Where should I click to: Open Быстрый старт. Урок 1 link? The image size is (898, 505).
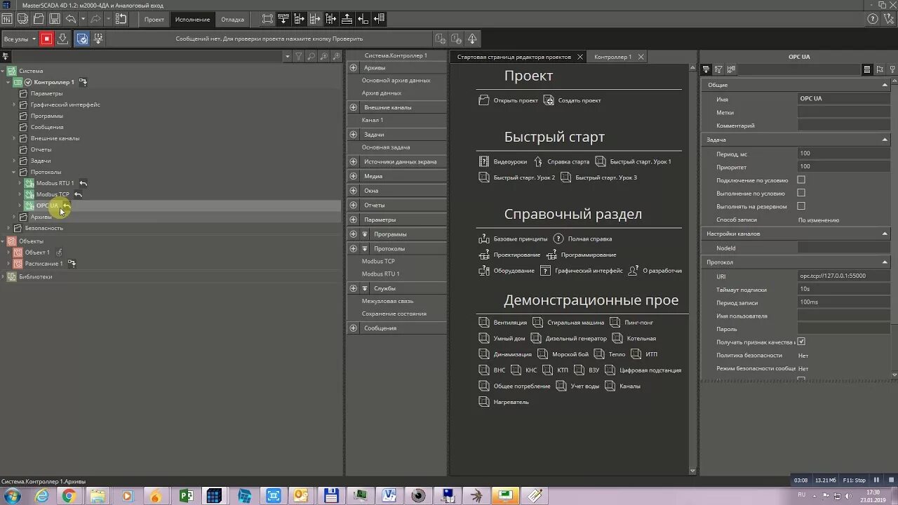[641, 162]
